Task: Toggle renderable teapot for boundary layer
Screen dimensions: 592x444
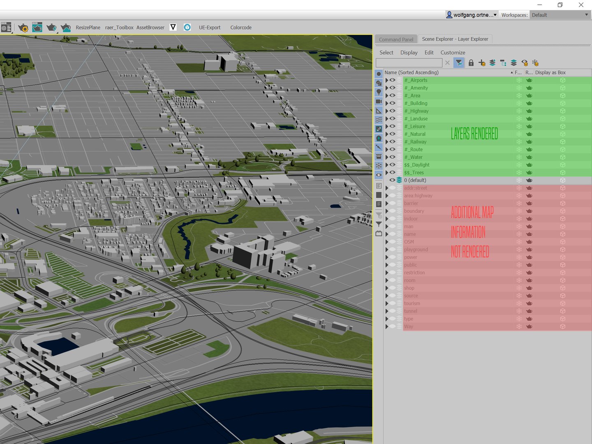Action: (529, 211)
